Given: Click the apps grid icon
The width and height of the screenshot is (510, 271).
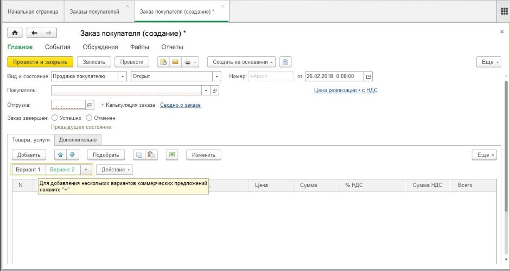Looking at the screenshot, I should coord(502,11).
